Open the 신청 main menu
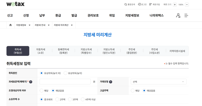 pyautogui.click(x=26, y=16)
